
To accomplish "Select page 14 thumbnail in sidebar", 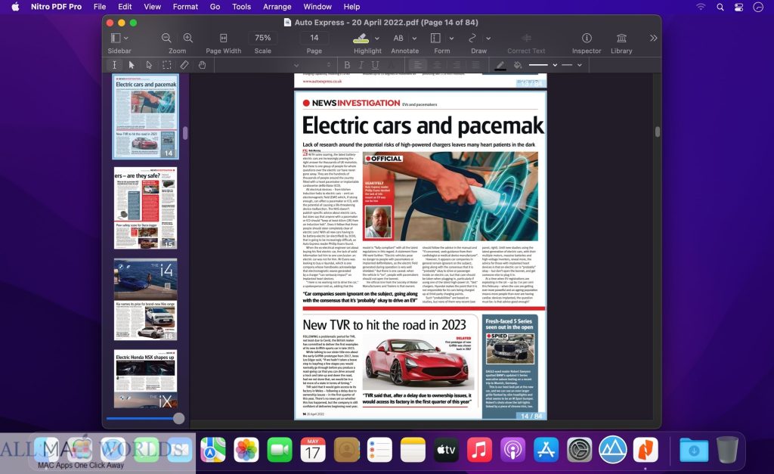I will point(146,116).
